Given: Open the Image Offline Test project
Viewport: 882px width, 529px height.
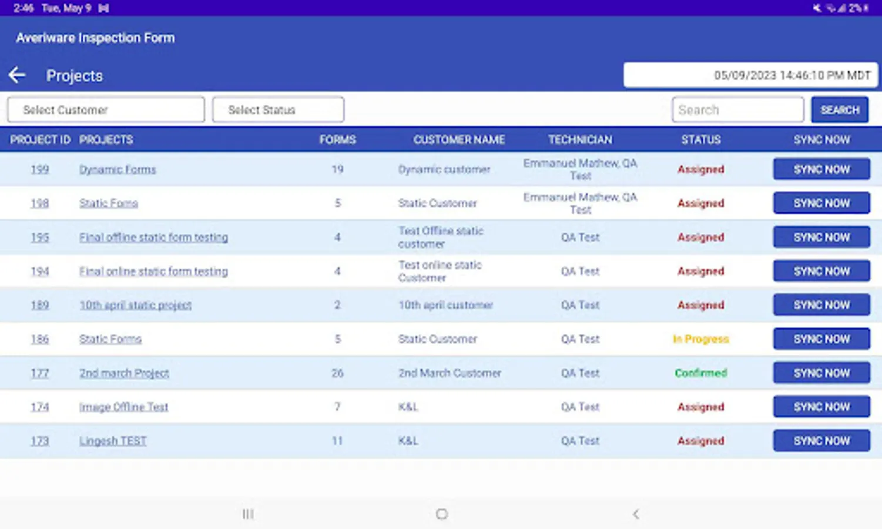Looking at the screenshot, I should 123,407.
